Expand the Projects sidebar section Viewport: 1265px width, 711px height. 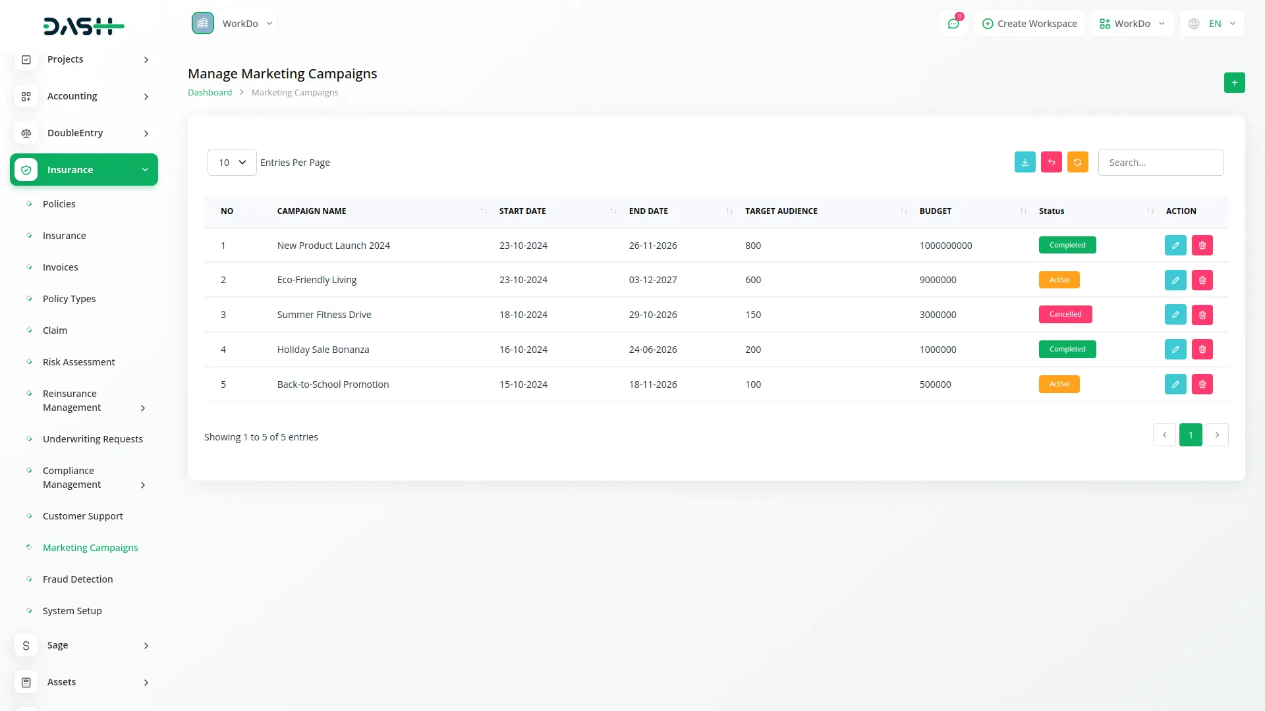(x=84, y=59)
